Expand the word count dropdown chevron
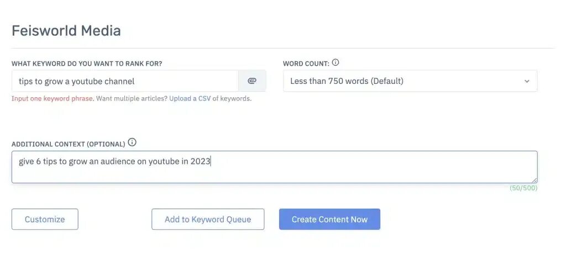 [x=526, y=81]
